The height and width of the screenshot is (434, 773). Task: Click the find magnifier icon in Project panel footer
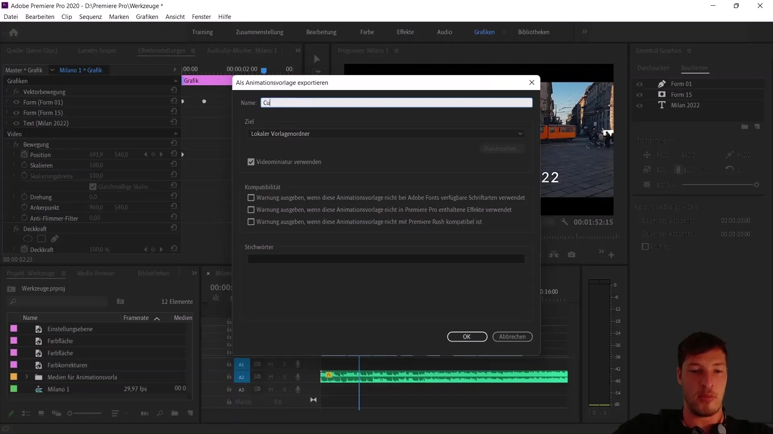point(160,413)
